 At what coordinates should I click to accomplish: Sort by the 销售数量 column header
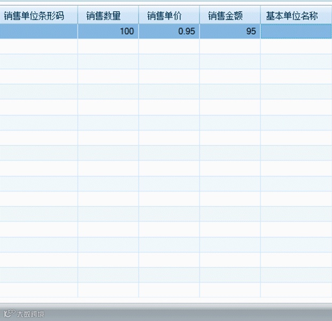coord(108,16)
